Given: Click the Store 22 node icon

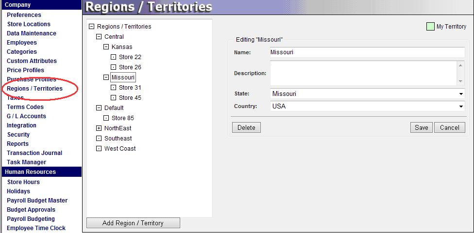Looking at the screenshot, I should (x=114, y=57).
